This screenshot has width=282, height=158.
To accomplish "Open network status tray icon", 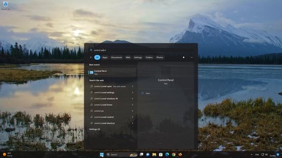I will 263,154.
